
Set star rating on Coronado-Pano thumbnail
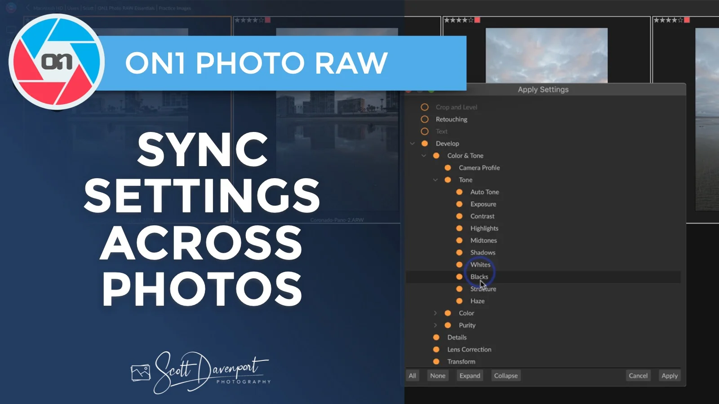tap(249, 20)
